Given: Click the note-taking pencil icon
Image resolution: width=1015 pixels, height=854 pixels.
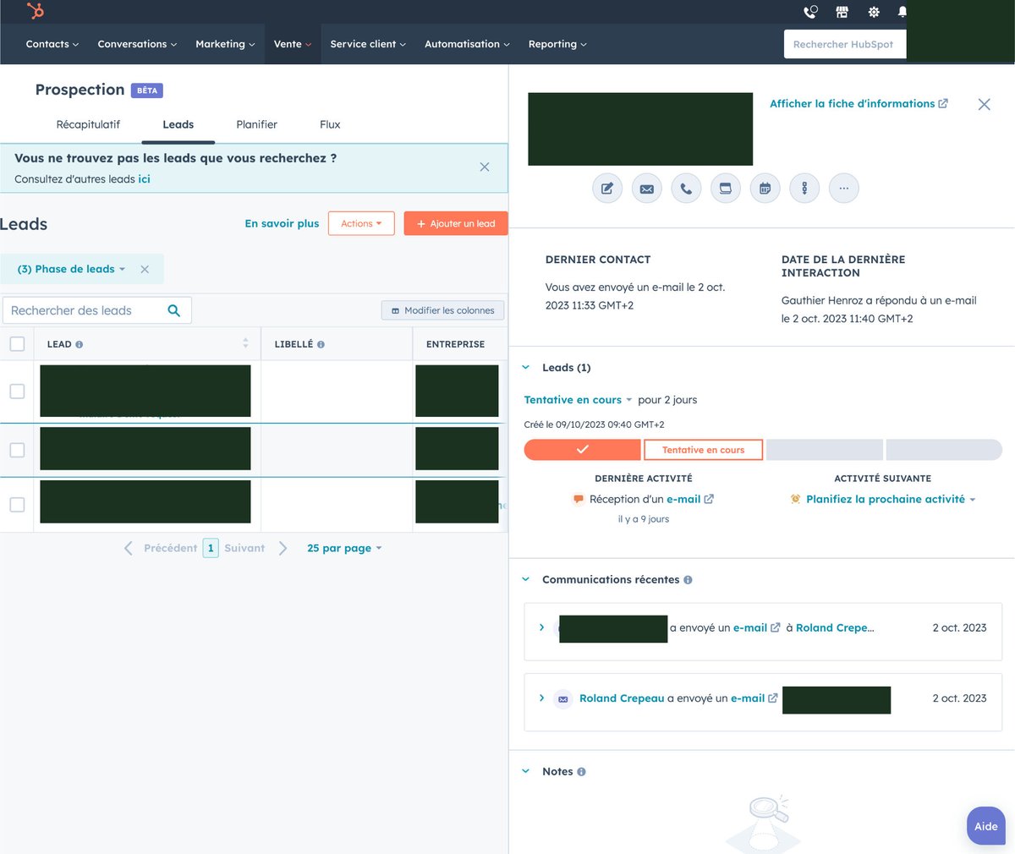Looking at the screenshot, I should pyautogui.click(x=607, y=189).
